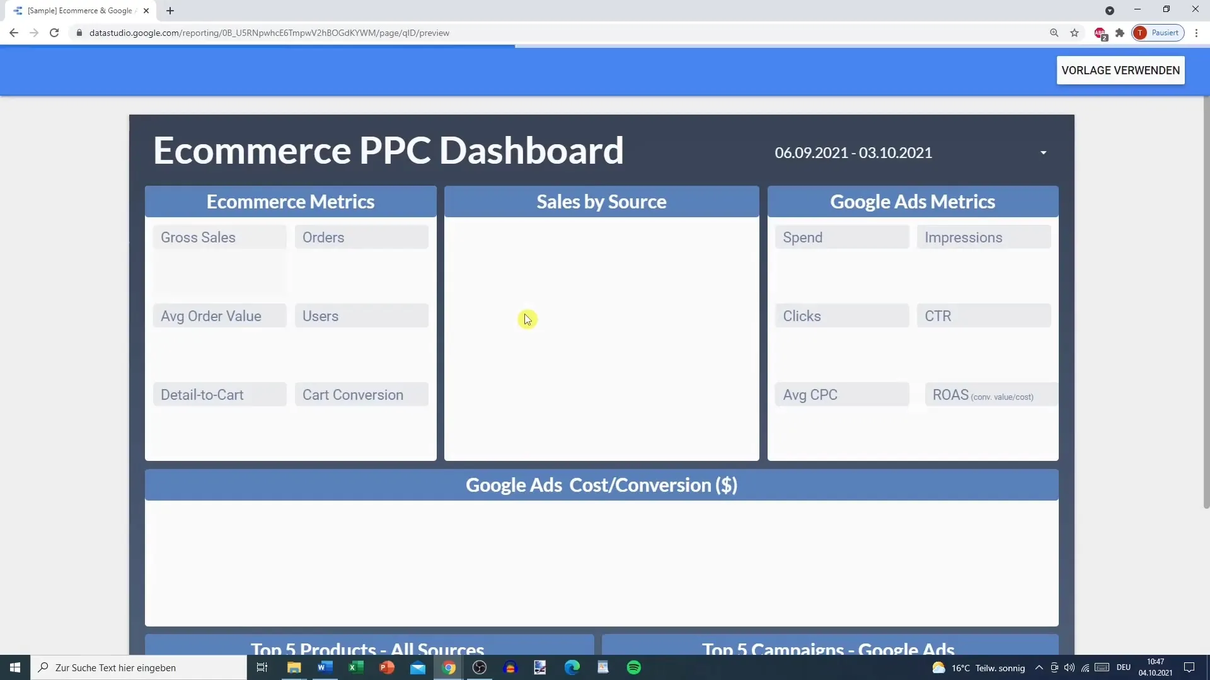Click the Impressions metric card

click(984, 237)
